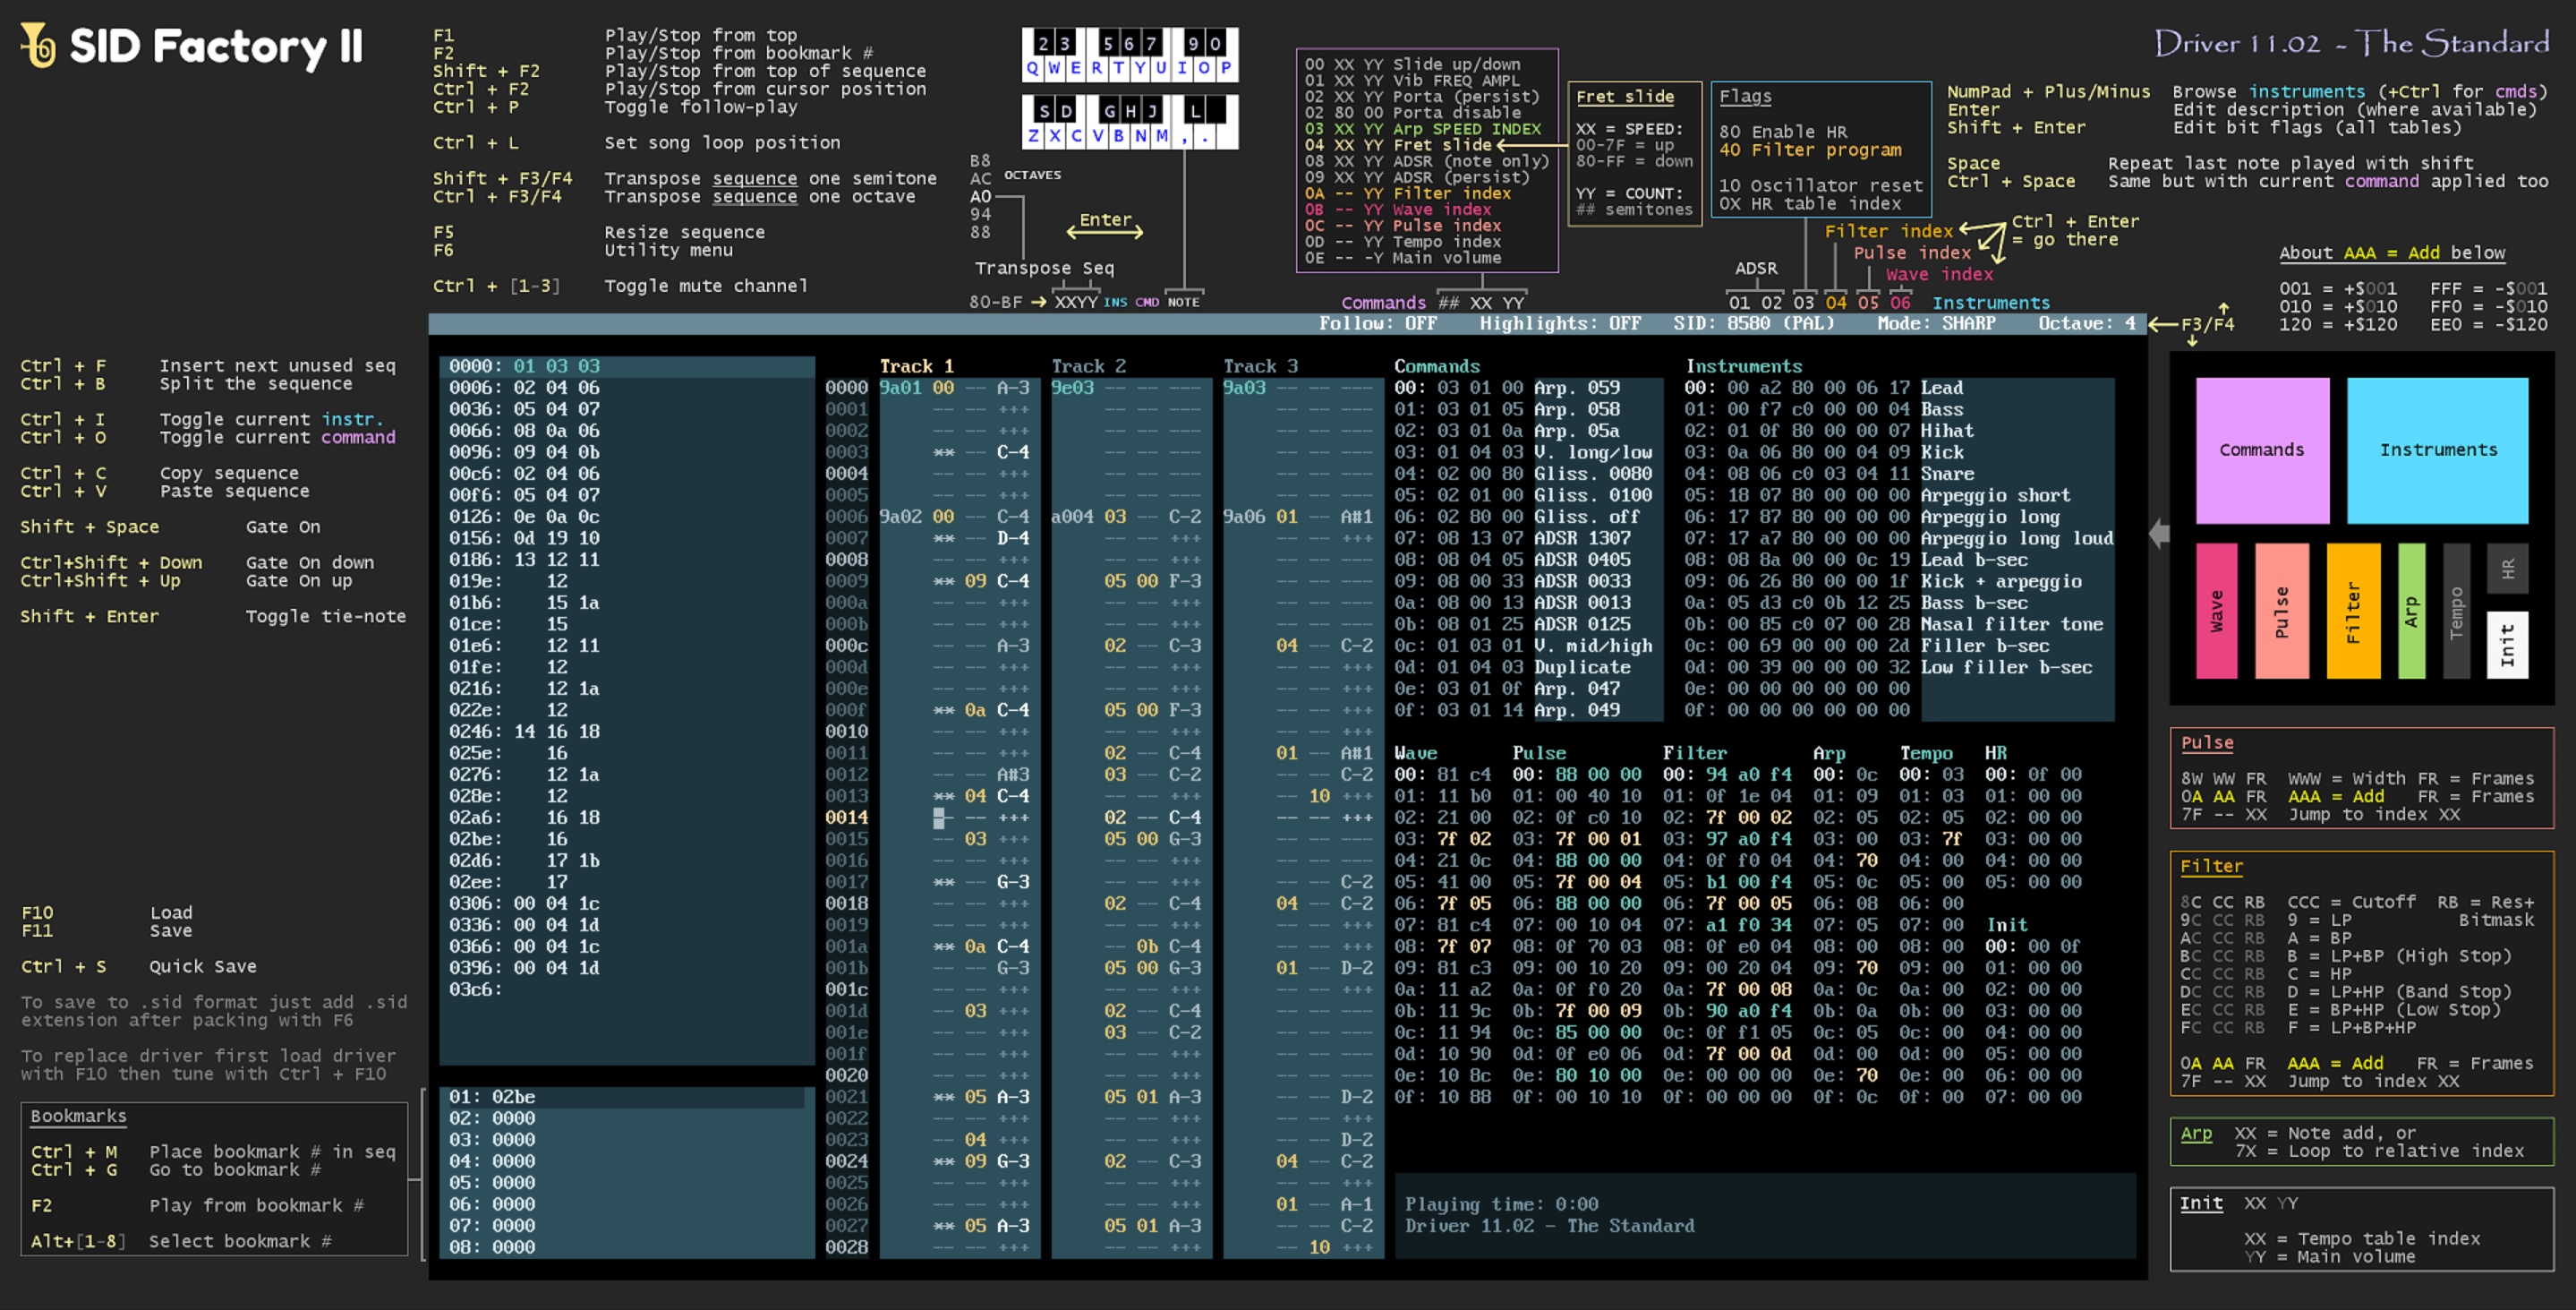Open the Wave table header
Screen dimensions: 2576x1310
(1415, 752)
